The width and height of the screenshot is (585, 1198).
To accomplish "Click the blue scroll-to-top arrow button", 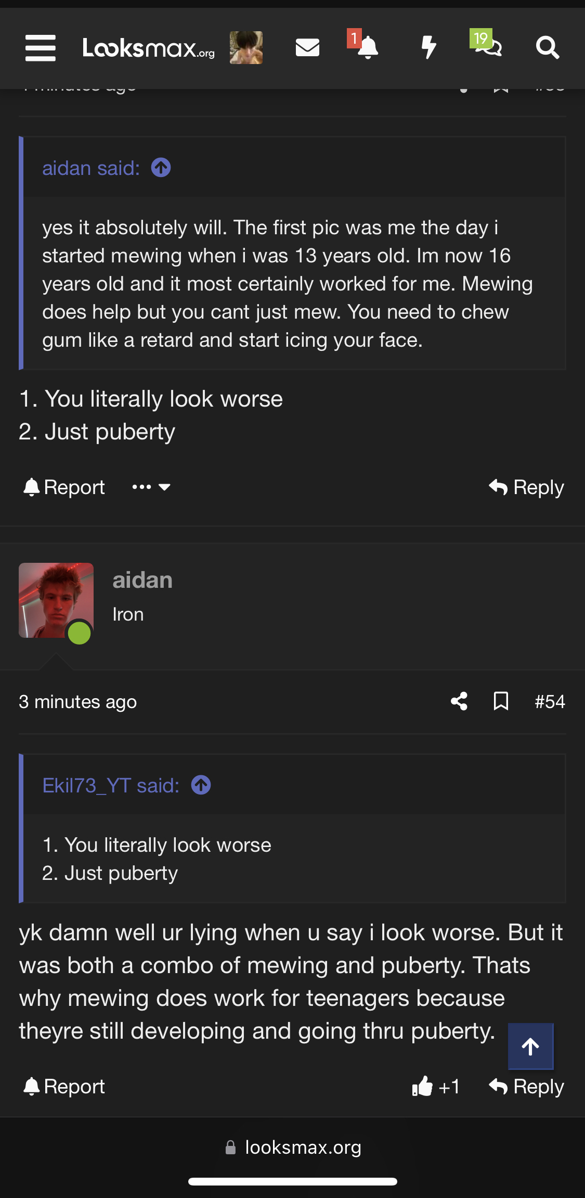I will (x=530, y=1046).
